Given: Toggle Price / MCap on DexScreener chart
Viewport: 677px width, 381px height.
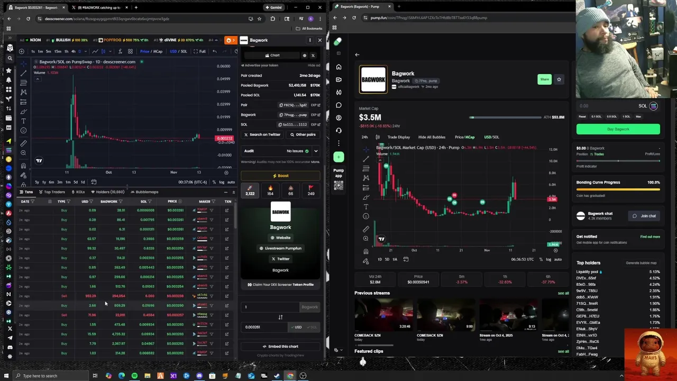Looking at the screenshot, I should [x=151, y=51].
